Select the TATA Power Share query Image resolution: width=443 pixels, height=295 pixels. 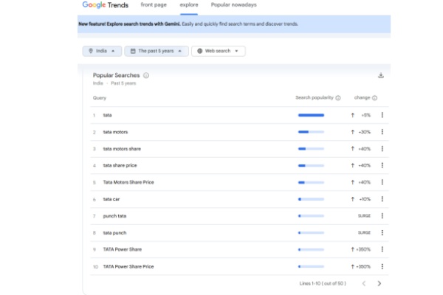tap(123, 249)
